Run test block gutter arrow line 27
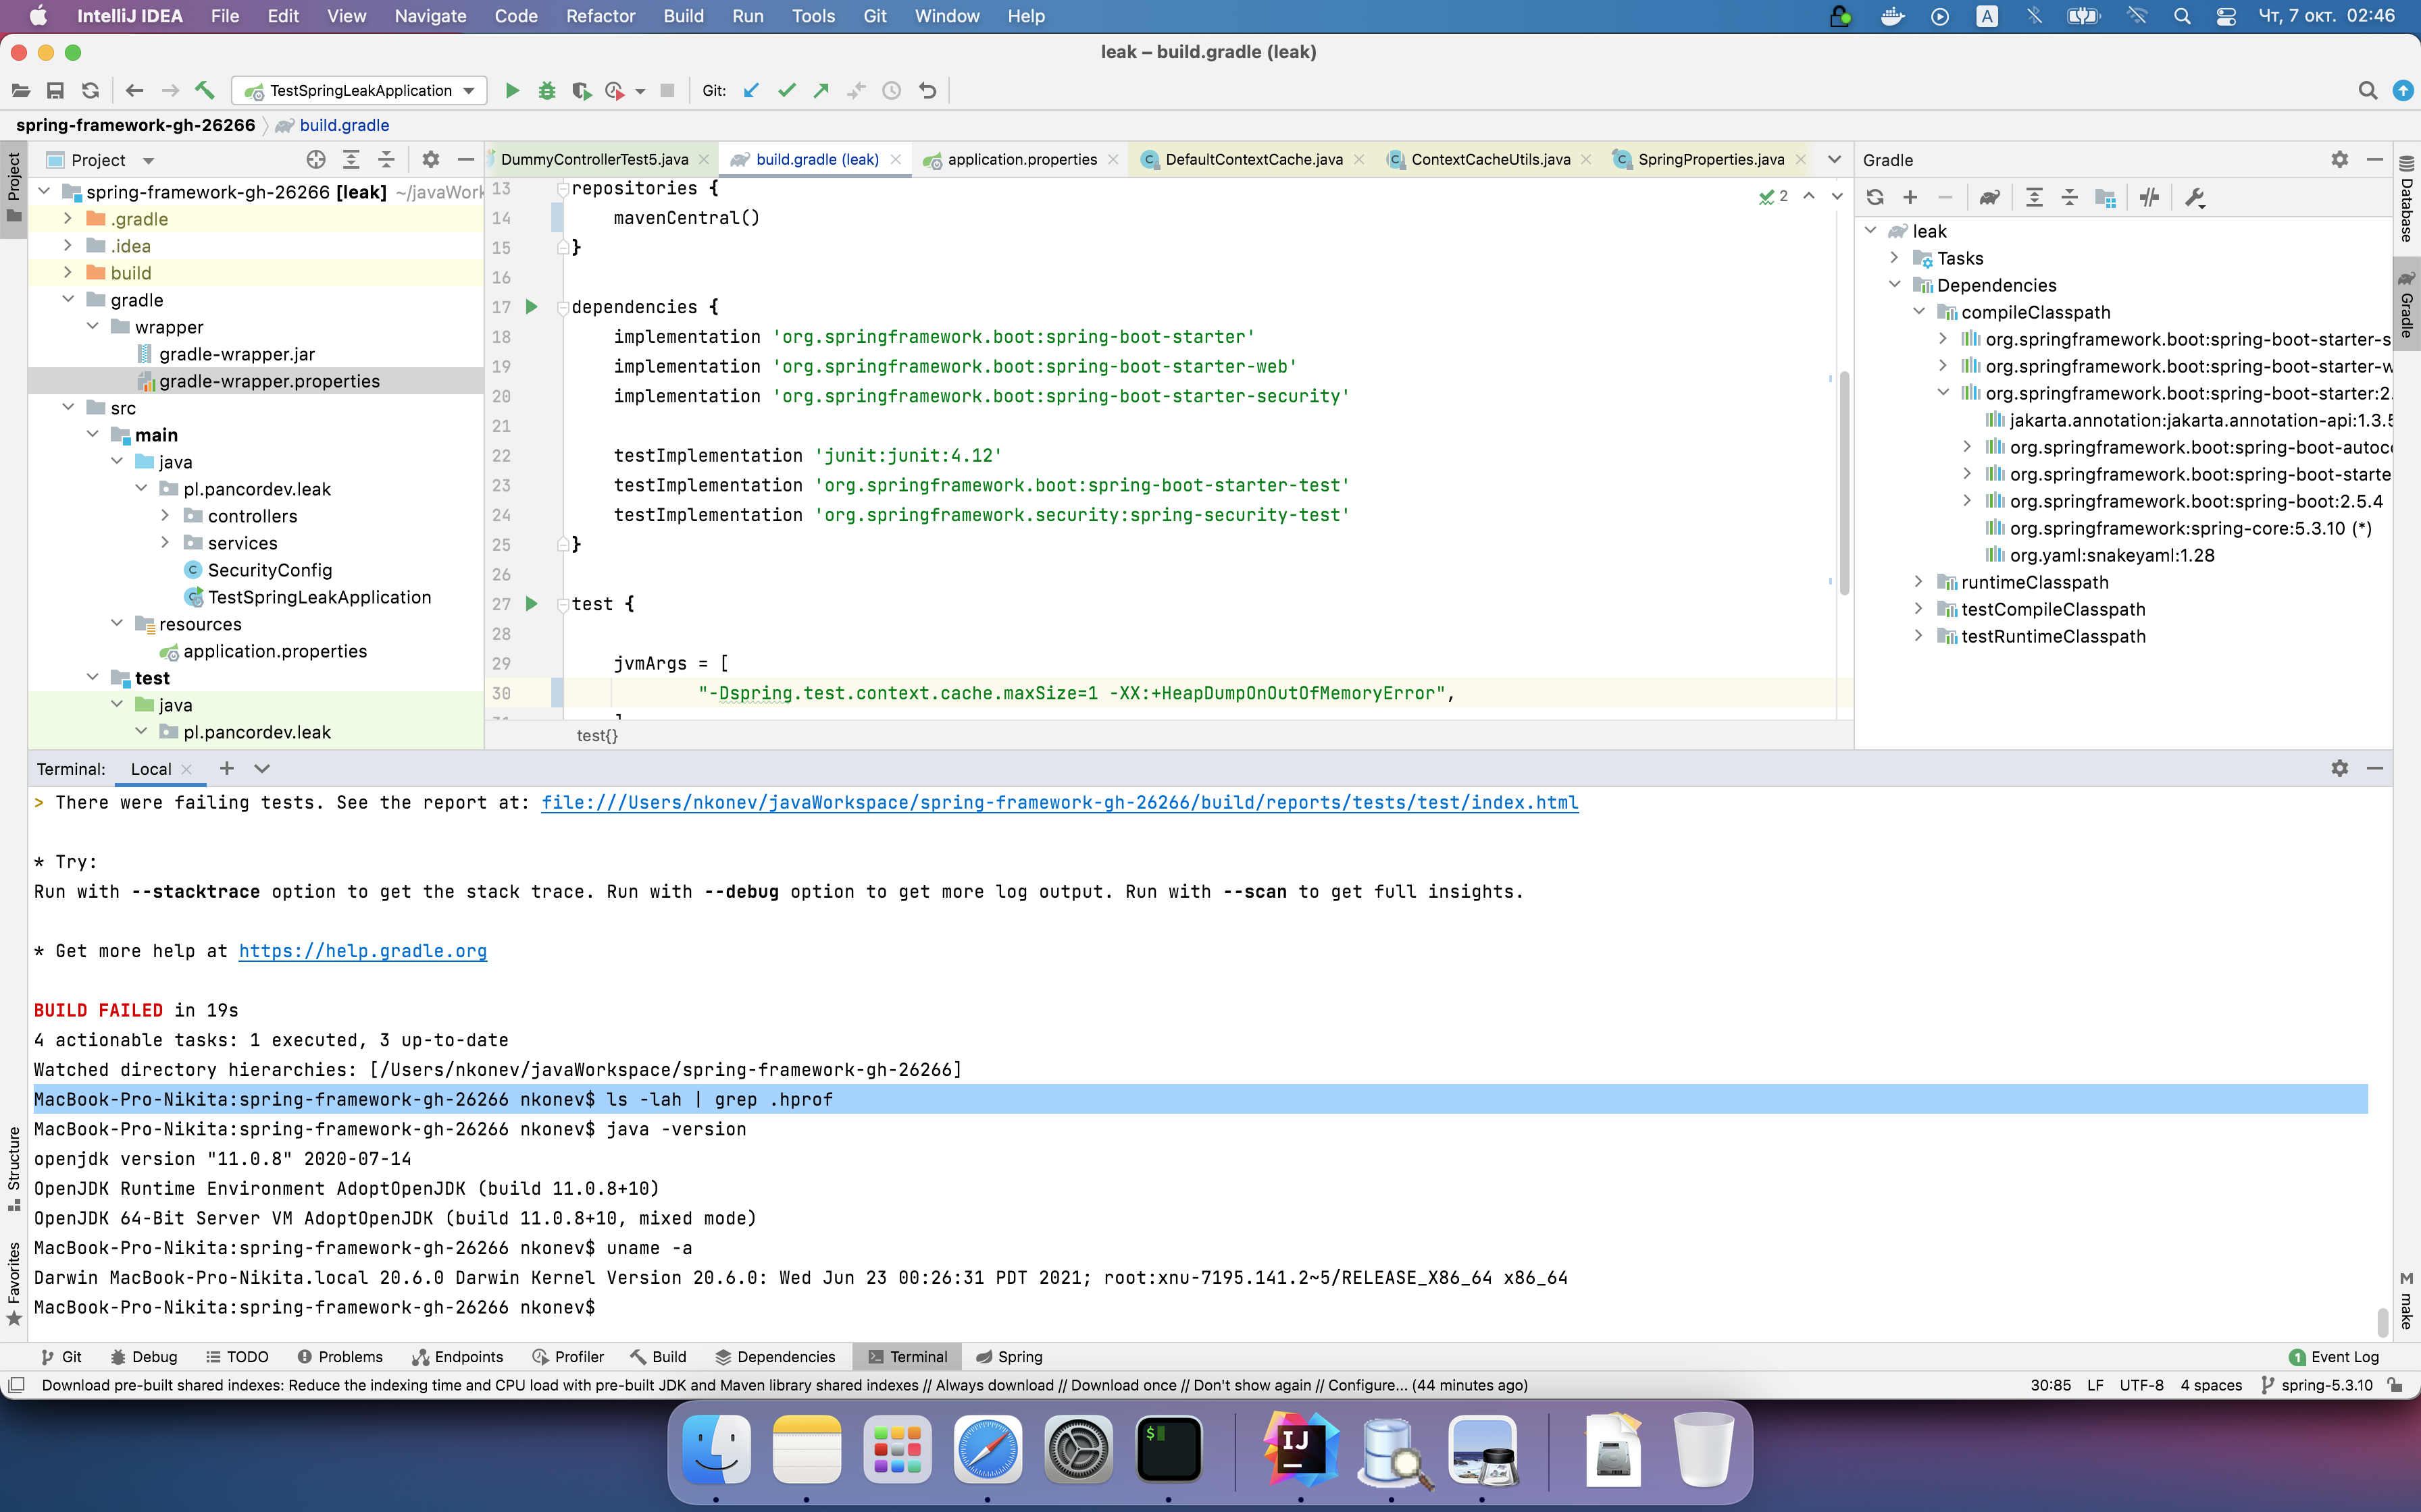2421x1512 pixels. [532, 604]
